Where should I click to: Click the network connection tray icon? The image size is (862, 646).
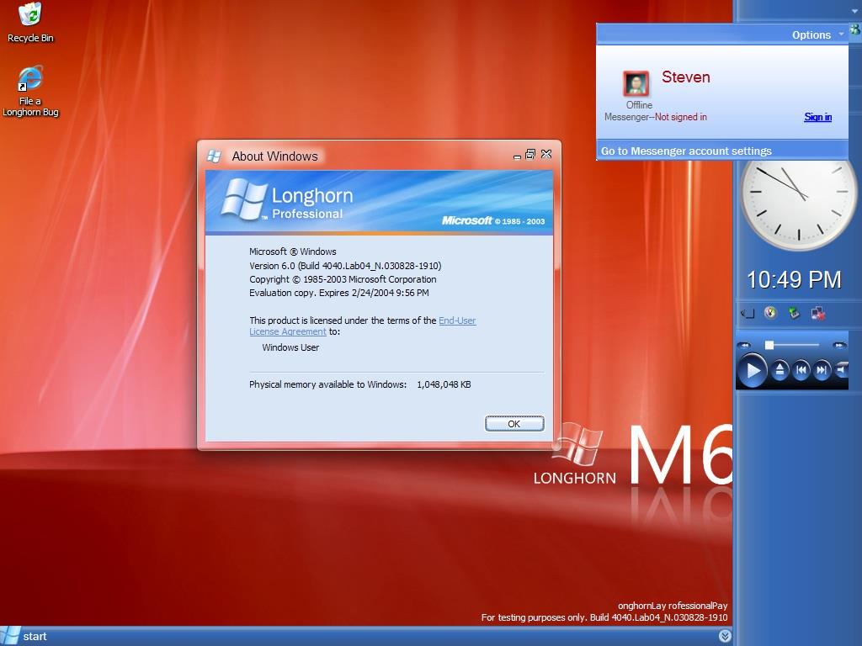click(817, 313)
